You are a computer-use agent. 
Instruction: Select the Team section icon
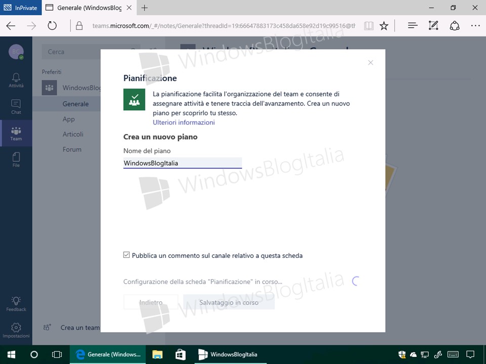click(16, 133)
